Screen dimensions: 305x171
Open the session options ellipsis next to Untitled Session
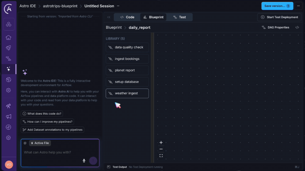[118, 6]
